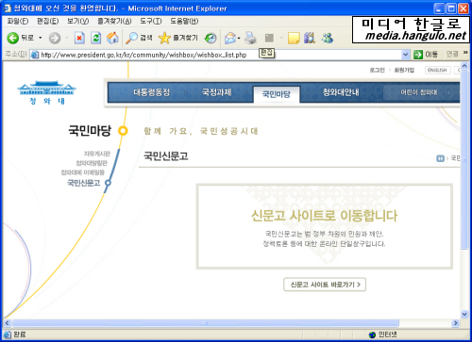The width and height of the screenshot is (472, 342).
Task: Open the 즐겨찾기 star favorites button
Action: 178,38
